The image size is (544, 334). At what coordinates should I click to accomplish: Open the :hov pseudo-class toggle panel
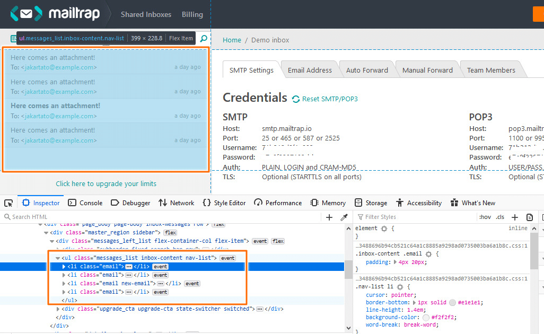tap(484, 217)
